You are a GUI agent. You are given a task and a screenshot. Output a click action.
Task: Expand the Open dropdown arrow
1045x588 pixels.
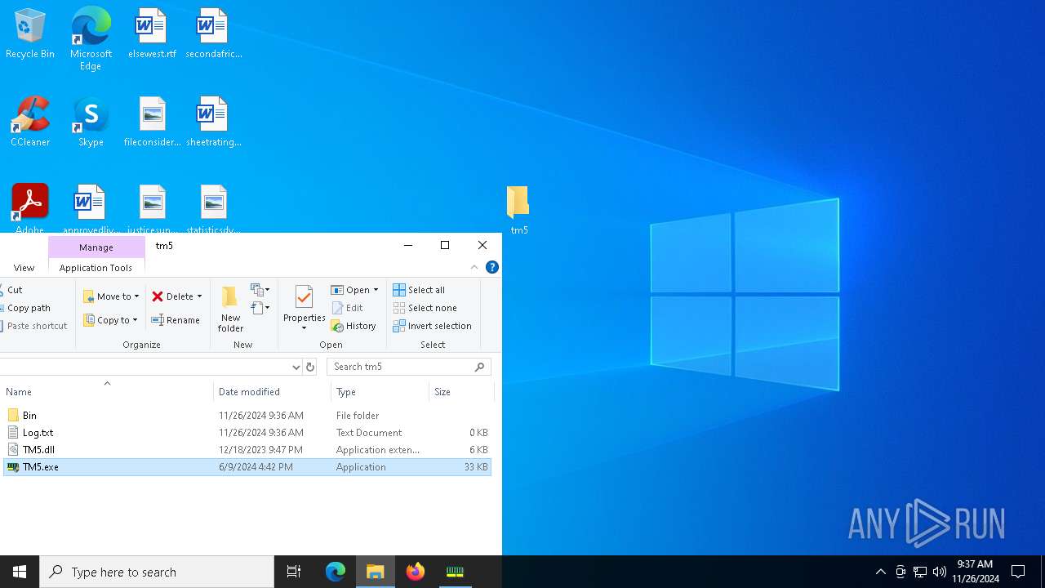click(376, 290)
